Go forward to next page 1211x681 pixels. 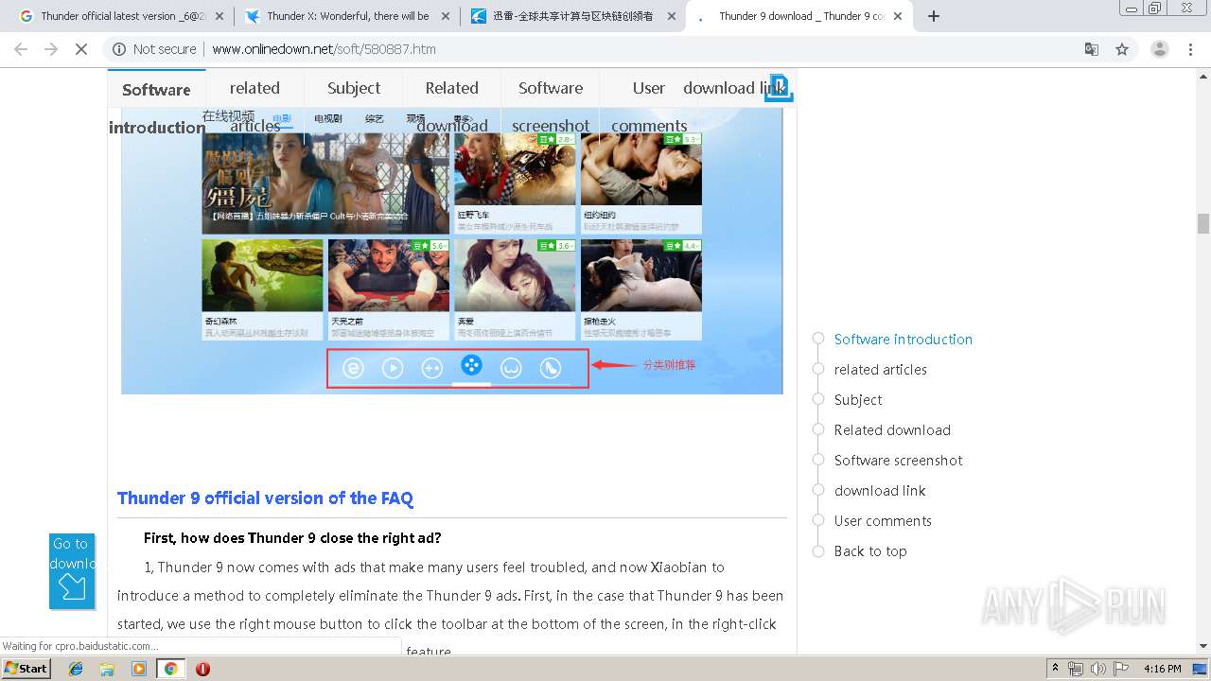51,49
